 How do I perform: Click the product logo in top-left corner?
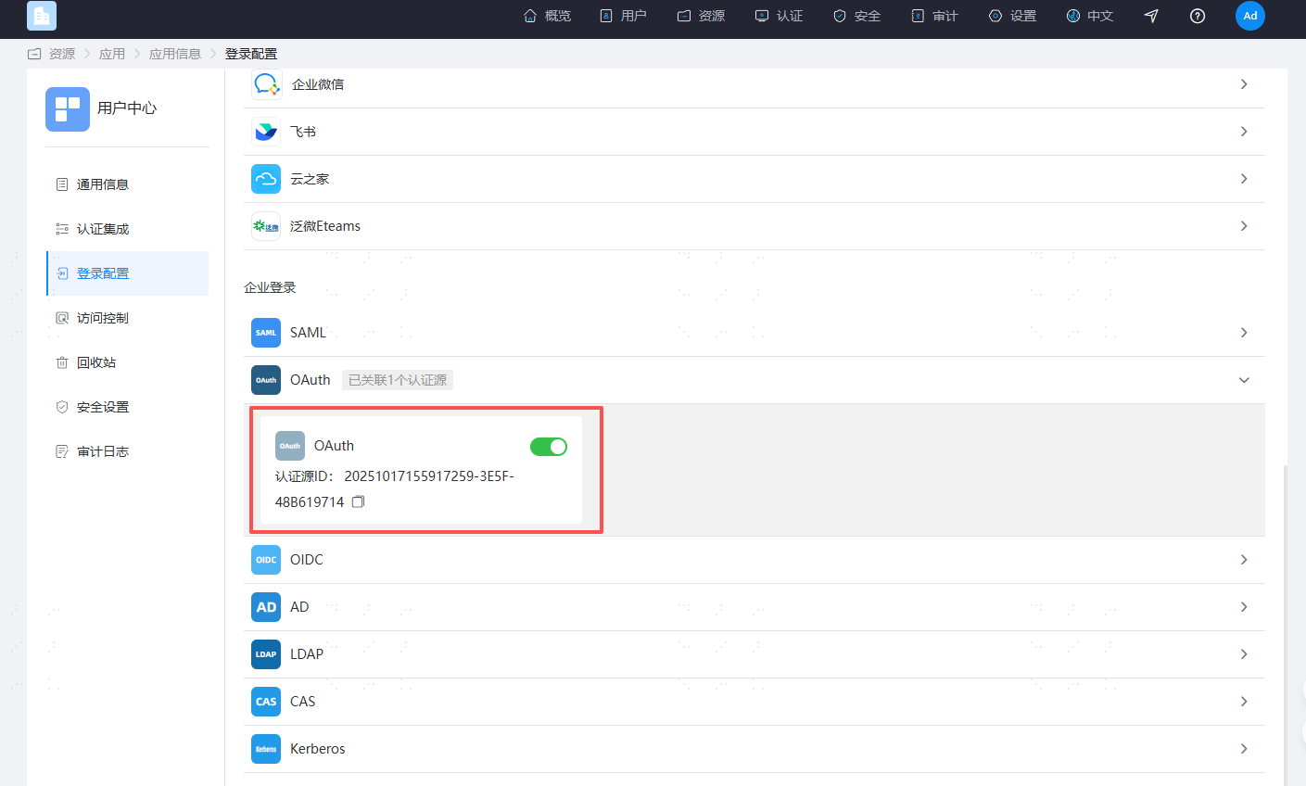pyautogui.click(x=42, y=16)
